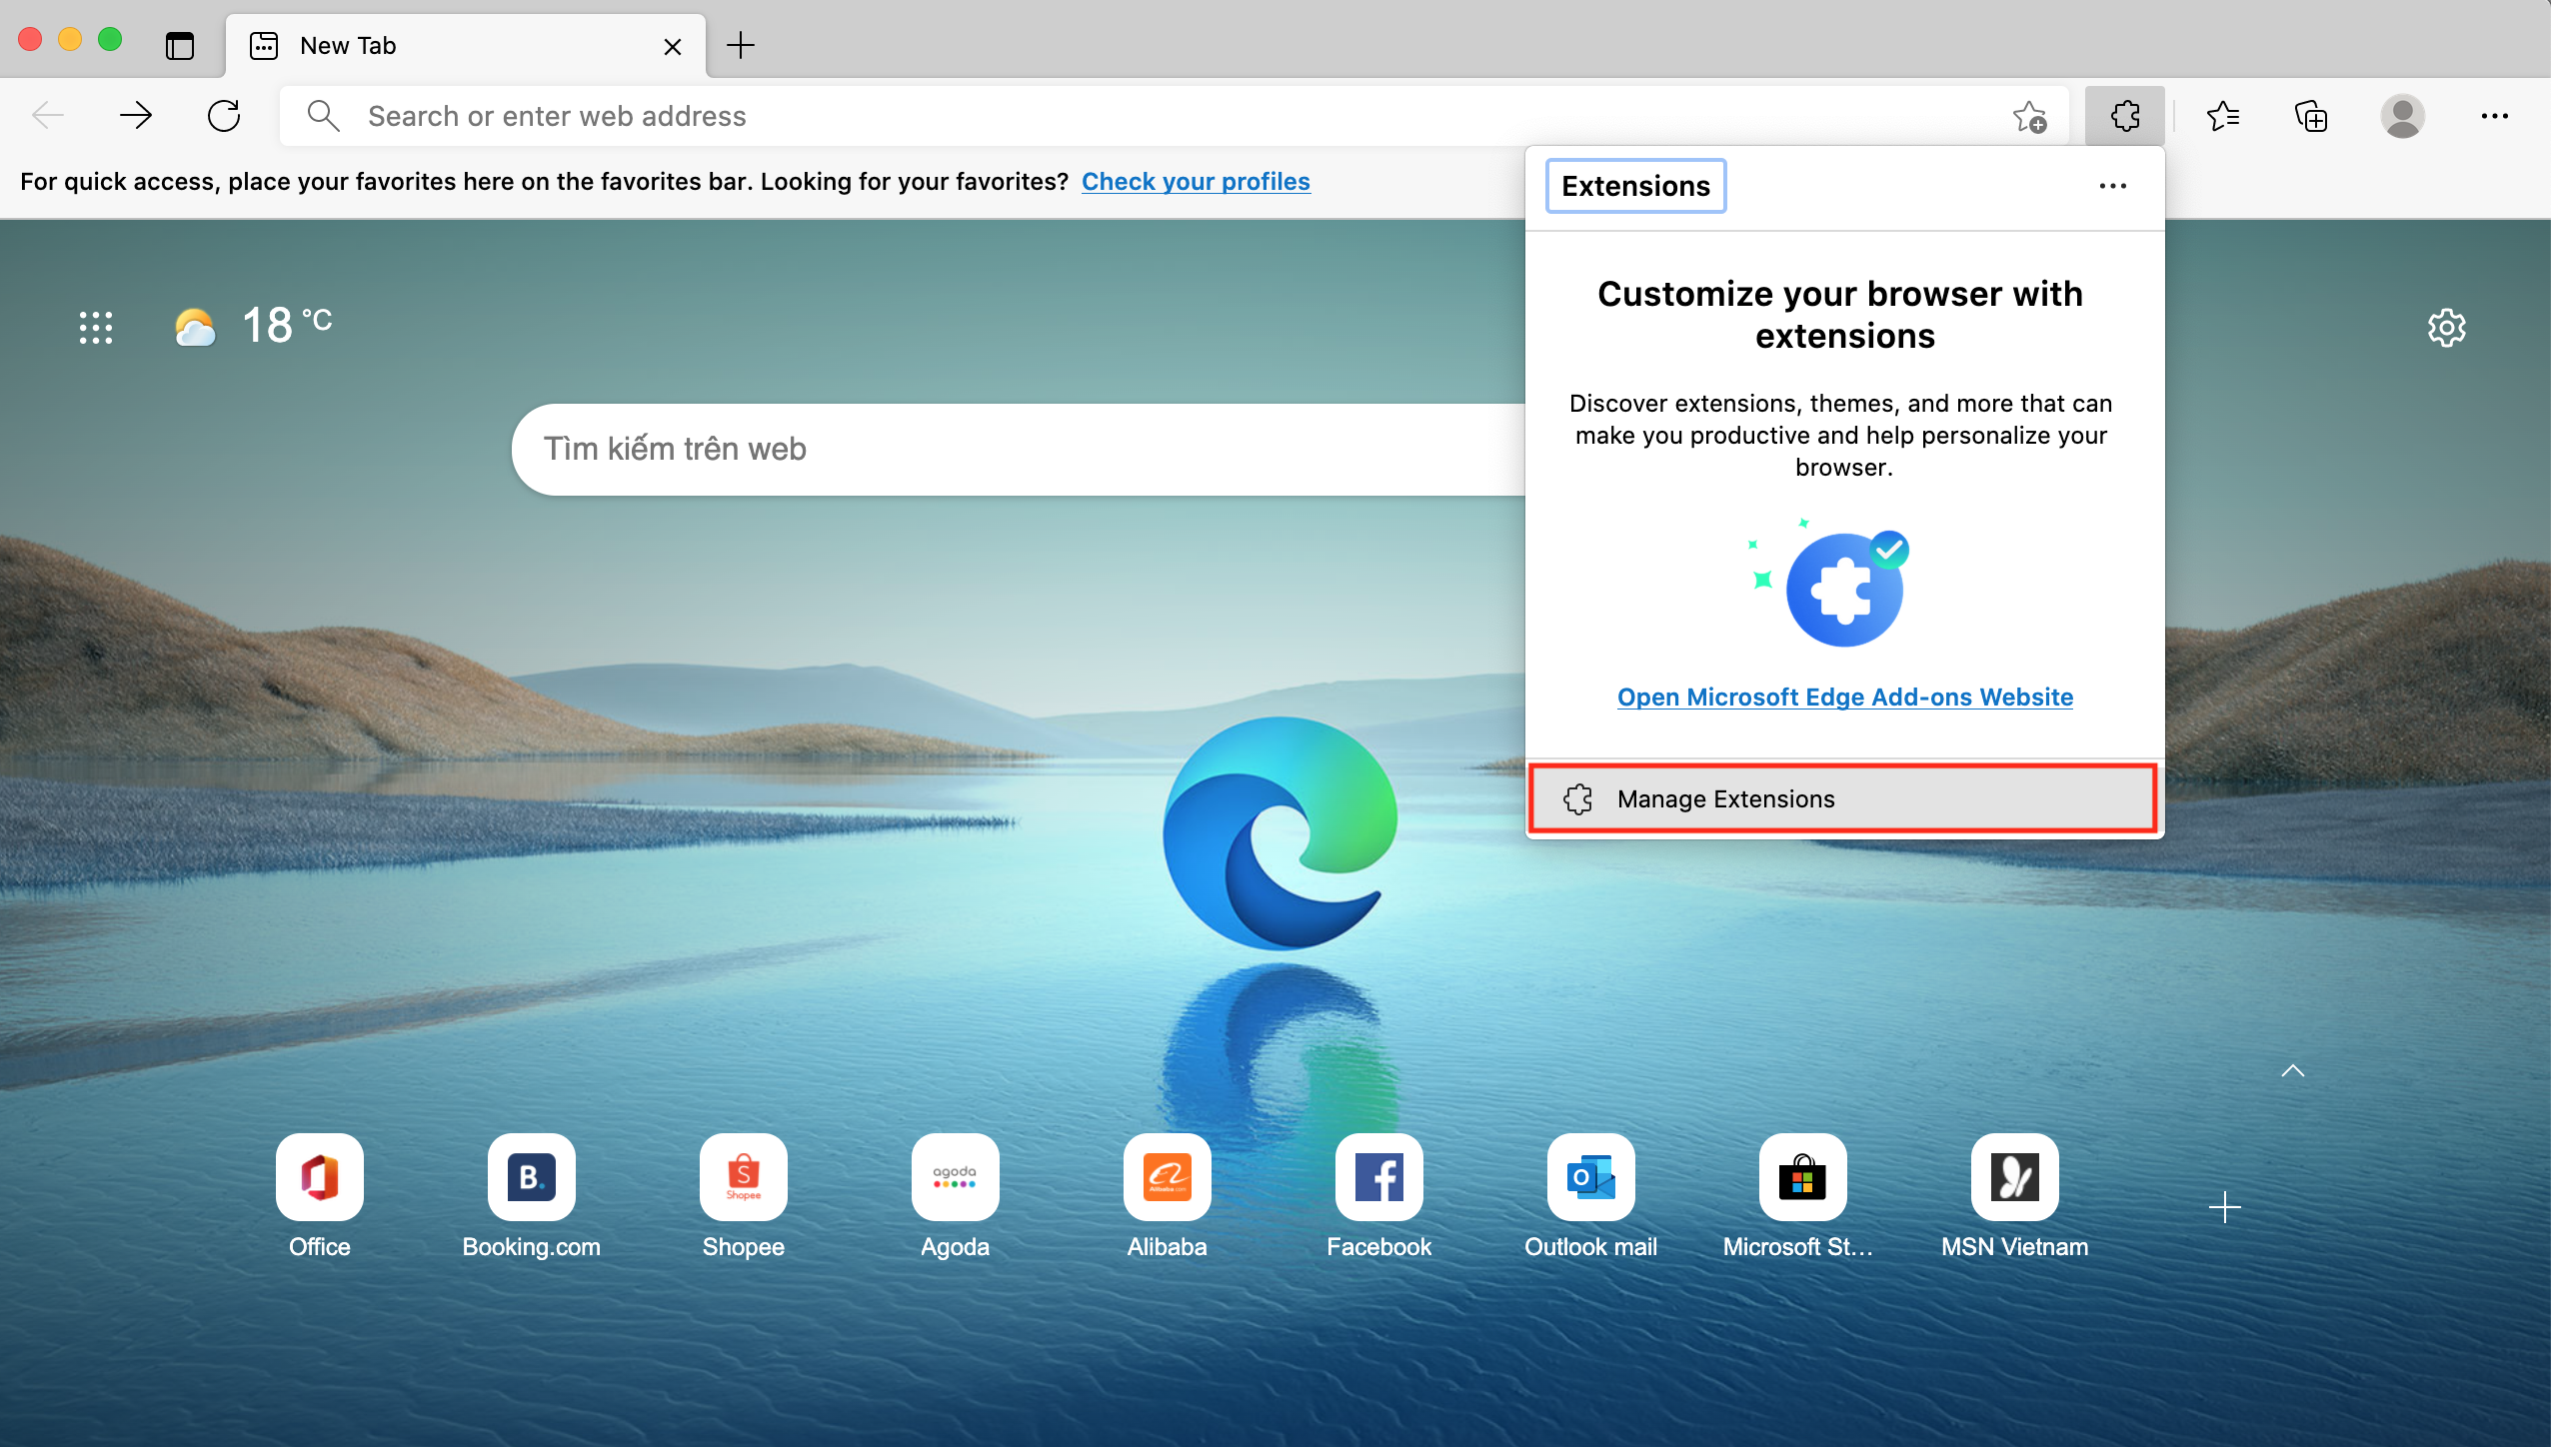2551x1447 pixels.
Task: Open the Agoda quick link tile
Action: (955, 1196)
